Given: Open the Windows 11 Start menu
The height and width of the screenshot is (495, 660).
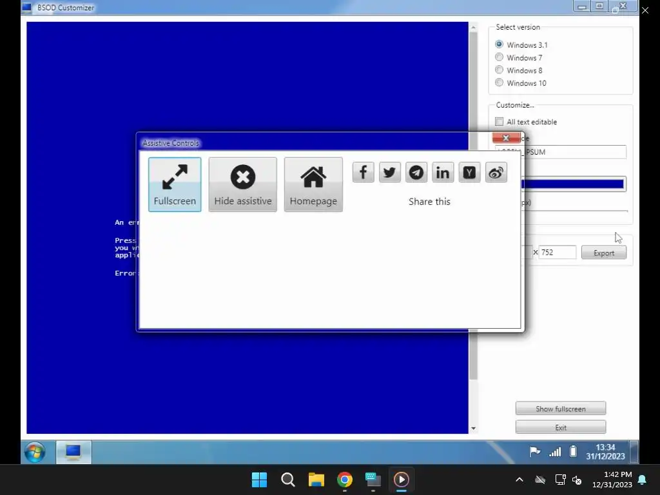Looking at the screenshot, I should 259,480.
